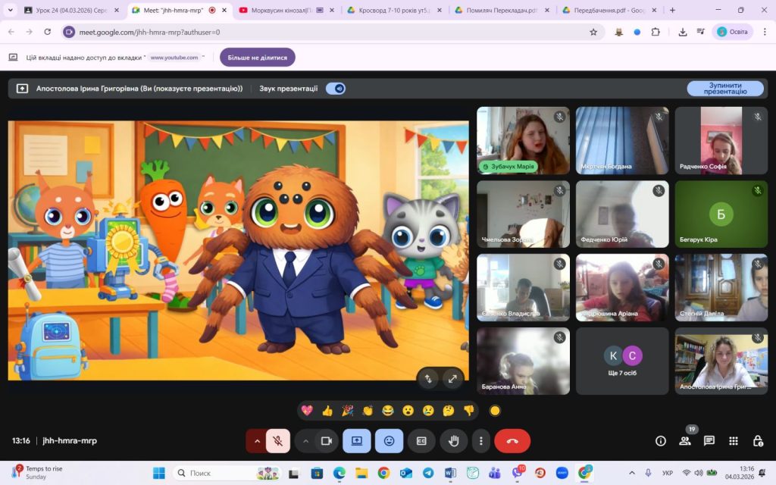Reload the Meet page
The image size is (776, 485).
click(48, 32)
